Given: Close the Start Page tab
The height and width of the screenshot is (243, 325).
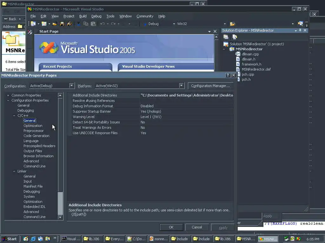Looking at the screenshot, I should [215, 31].
